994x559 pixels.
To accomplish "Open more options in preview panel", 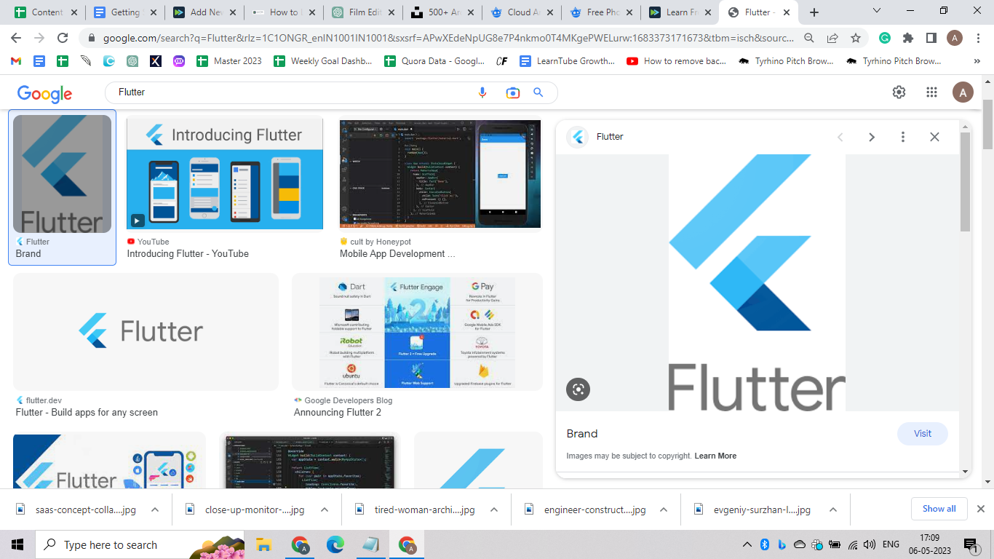I will pyautogui.click(x=903, y=137).
